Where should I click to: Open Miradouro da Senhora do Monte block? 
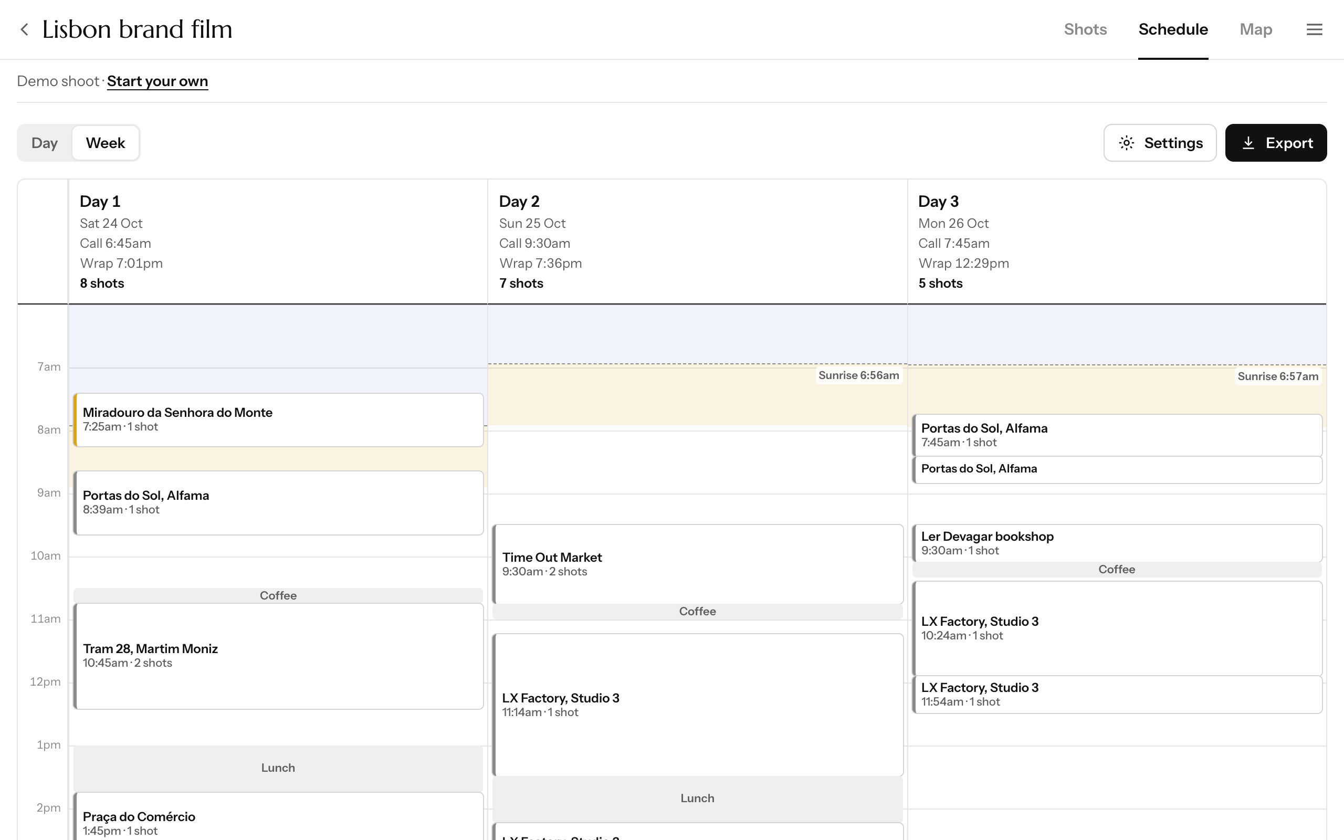tap(278, 420)
